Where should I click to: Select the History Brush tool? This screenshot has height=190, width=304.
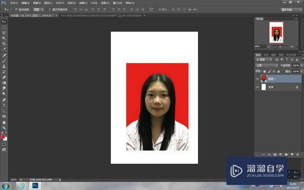(x=4, y=72)
